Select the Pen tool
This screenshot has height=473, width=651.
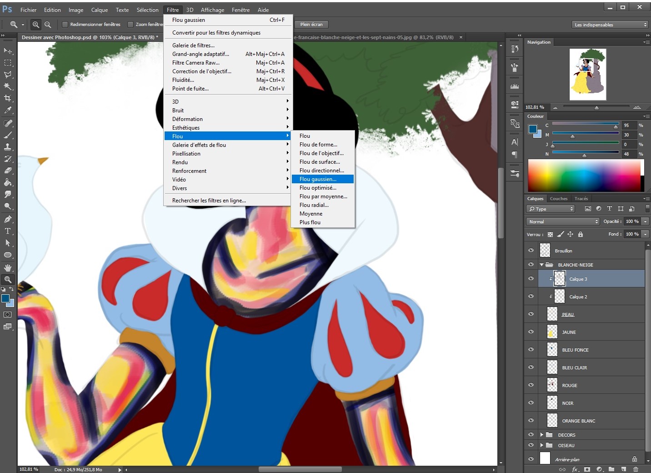(x=8, y=219)
